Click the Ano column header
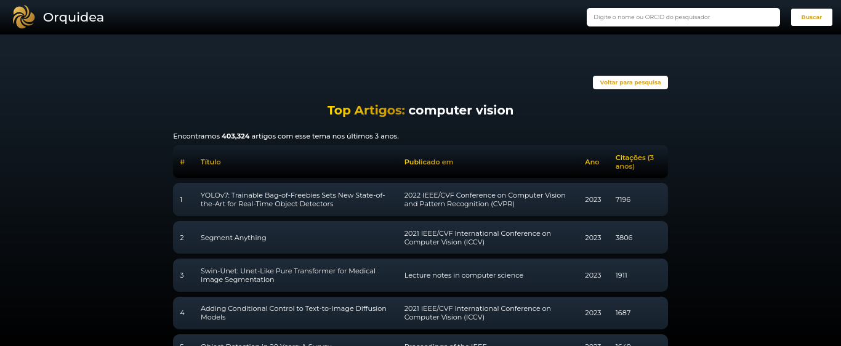The height and width of the screenshot is (346, 841). [x=592, y=162]
